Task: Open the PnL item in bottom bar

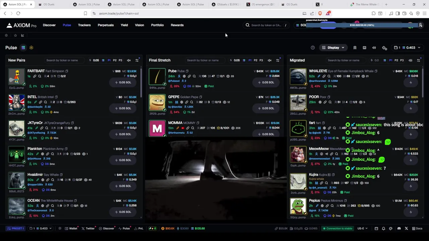Action: point(139,228)
